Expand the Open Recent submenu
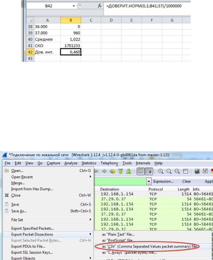The image size is (213, 260). pyautogui.click(x=90, y=177)
